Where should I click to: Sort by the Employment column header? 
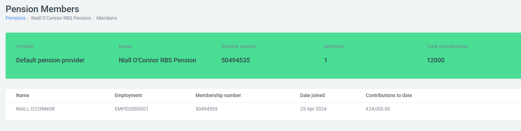[128, 95]
